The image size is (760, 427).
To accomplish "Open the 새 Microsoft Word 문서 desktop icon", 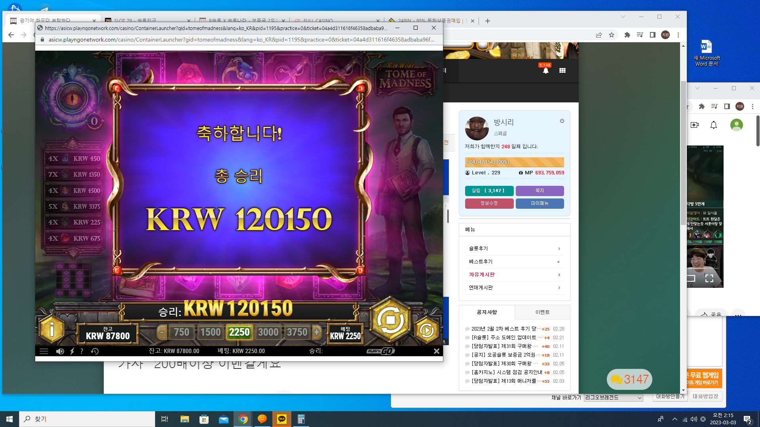I will point(707,53).
